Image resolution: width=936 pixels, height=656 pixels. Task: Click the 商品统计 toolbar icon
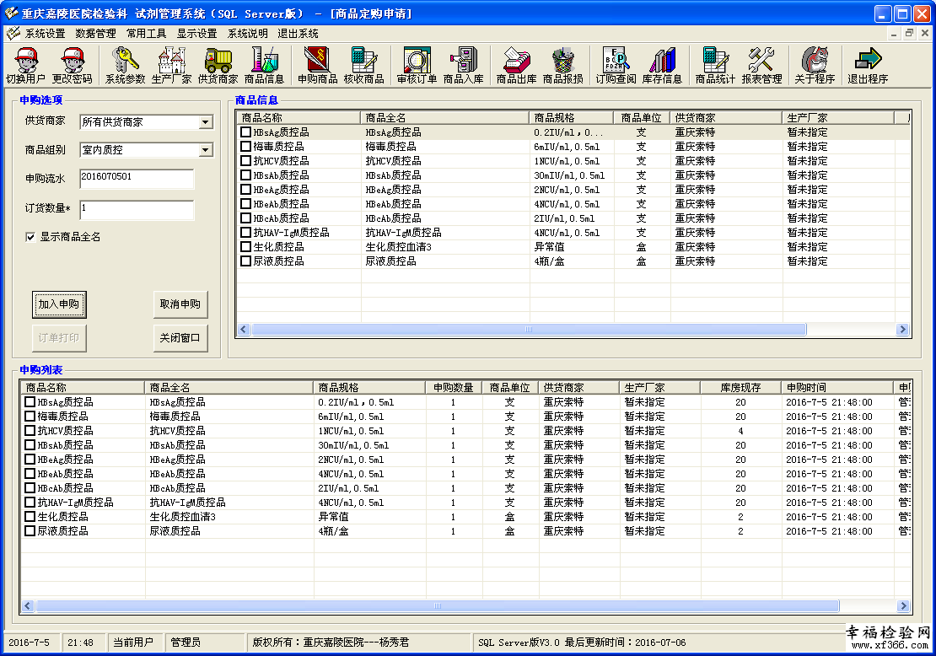tap(715, 66)
